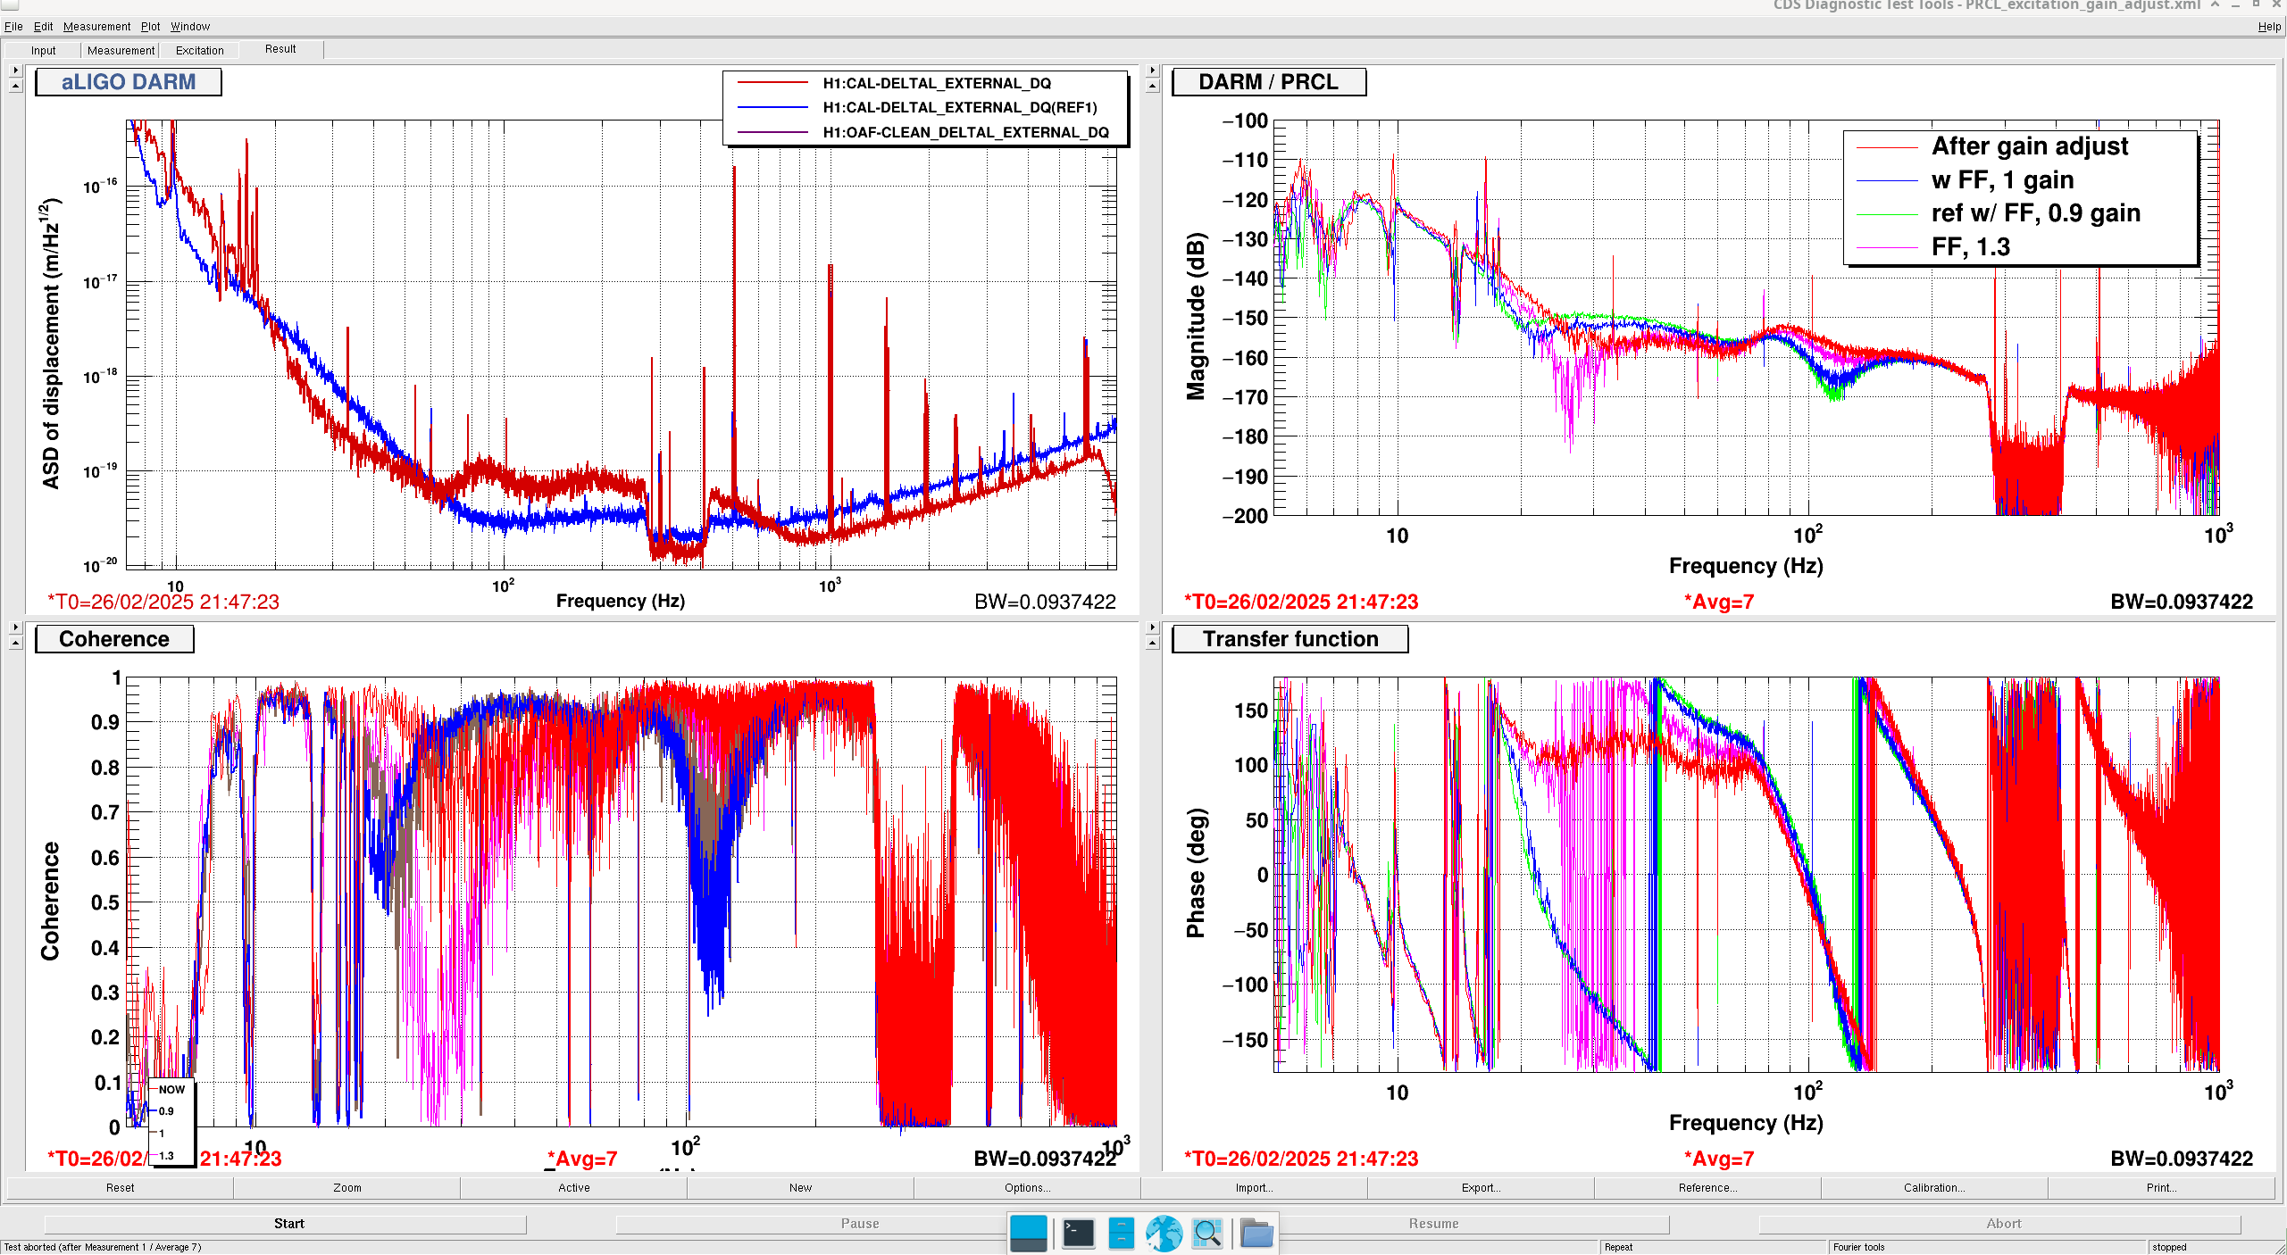Collapse up arrow on aLIGO DARM panel
This screenshot has width=2287, height=1255.
(15, 86)
